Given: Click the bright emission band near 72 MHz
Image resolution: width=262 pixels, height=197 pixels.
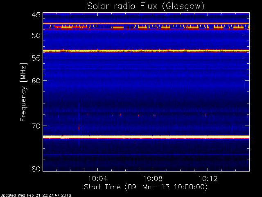Looking at the screenshot, I should click(x=146, y=137).
